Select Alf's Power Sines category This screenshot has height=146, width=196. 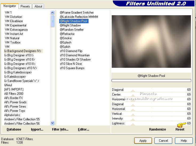point(15,106)
